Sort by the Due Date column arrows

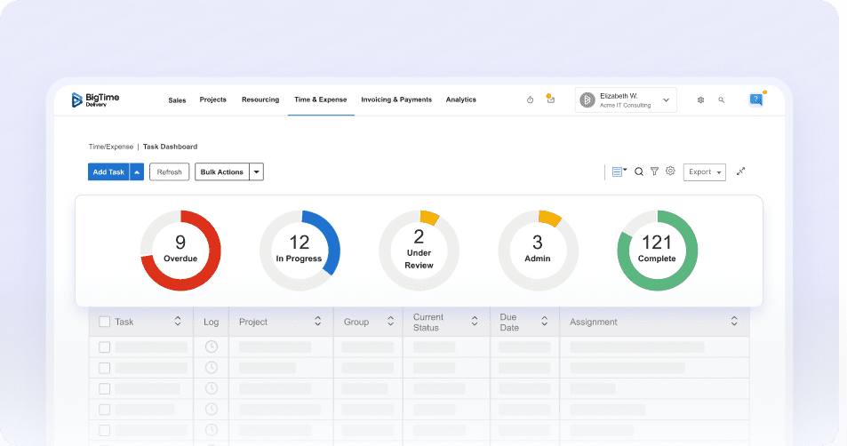[545, 322]
